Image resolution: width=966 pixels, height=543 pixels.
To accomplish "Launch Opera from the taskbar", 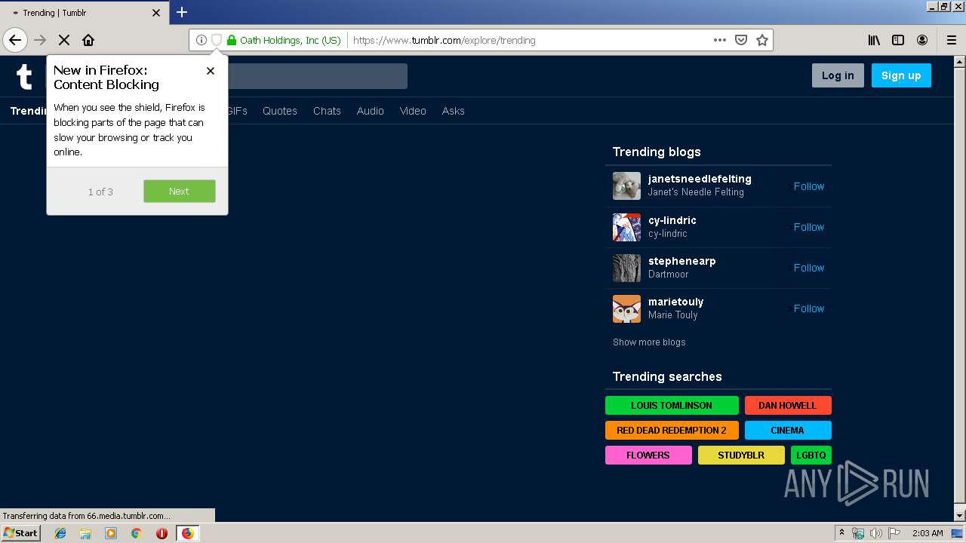I will (x=162, y=533).
